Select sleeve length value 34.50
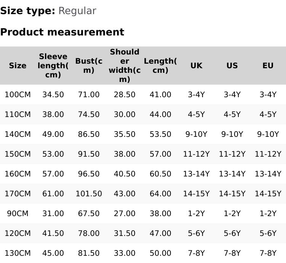The height and width of the screenshot is (263, 286). click(x=53, y=95)
